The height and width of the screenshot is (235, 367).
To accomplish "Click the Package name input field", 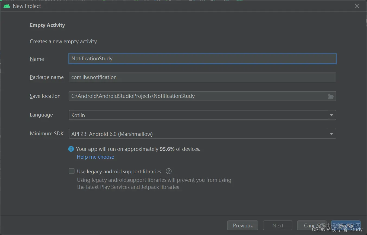I will tap(202, 77).
